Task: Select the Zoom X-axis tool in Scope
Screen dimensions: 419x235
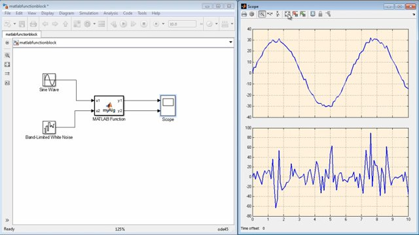Action: click(270, 14)
